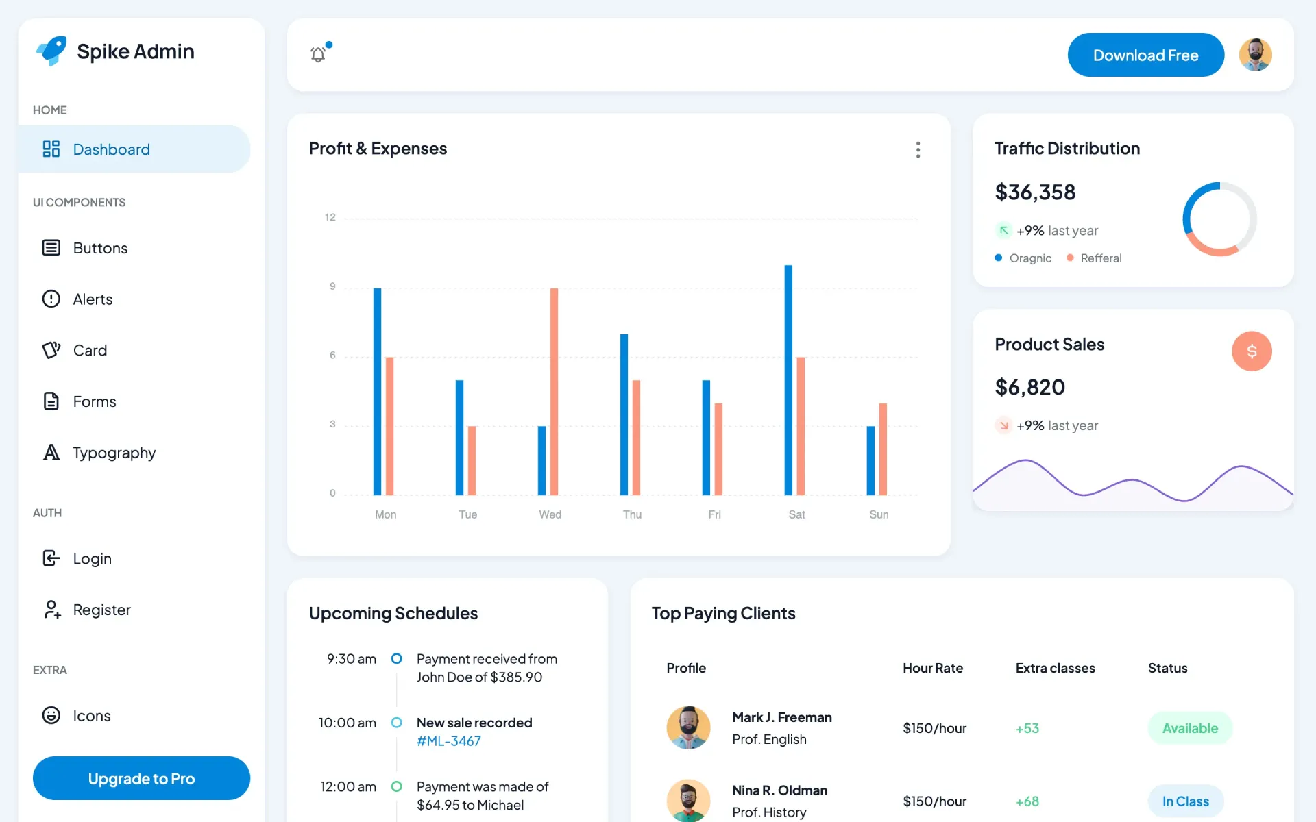Viewport: 1316px width, 822px height.
Task: Toggle the Refferal legend item
Action: (x=1094, y=258)
